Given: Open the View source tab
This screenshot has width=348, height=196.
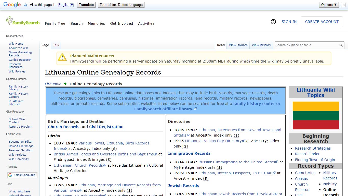Looking at the screenshot, I should click(238, 45).
